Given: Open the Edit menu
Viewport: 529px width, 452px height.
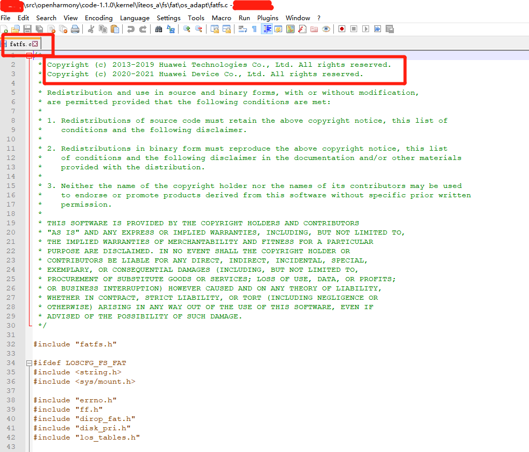Looking at the screenshot, I should click(23, 18).
